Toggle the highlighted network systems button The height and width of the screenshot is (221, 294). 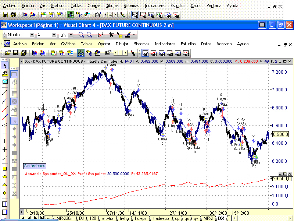[x=81, y=53]
